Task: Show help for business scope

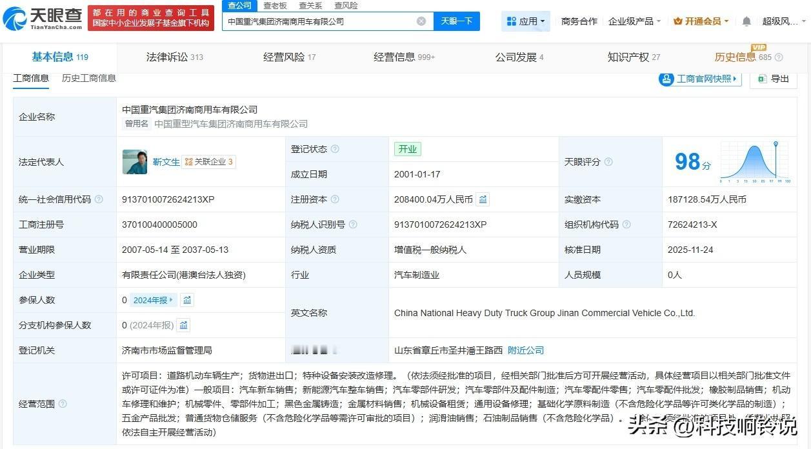Action: 63,404
